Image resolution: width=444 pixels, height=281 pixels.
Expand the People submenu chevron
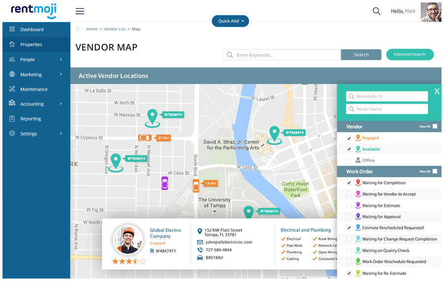coord(61,59)
